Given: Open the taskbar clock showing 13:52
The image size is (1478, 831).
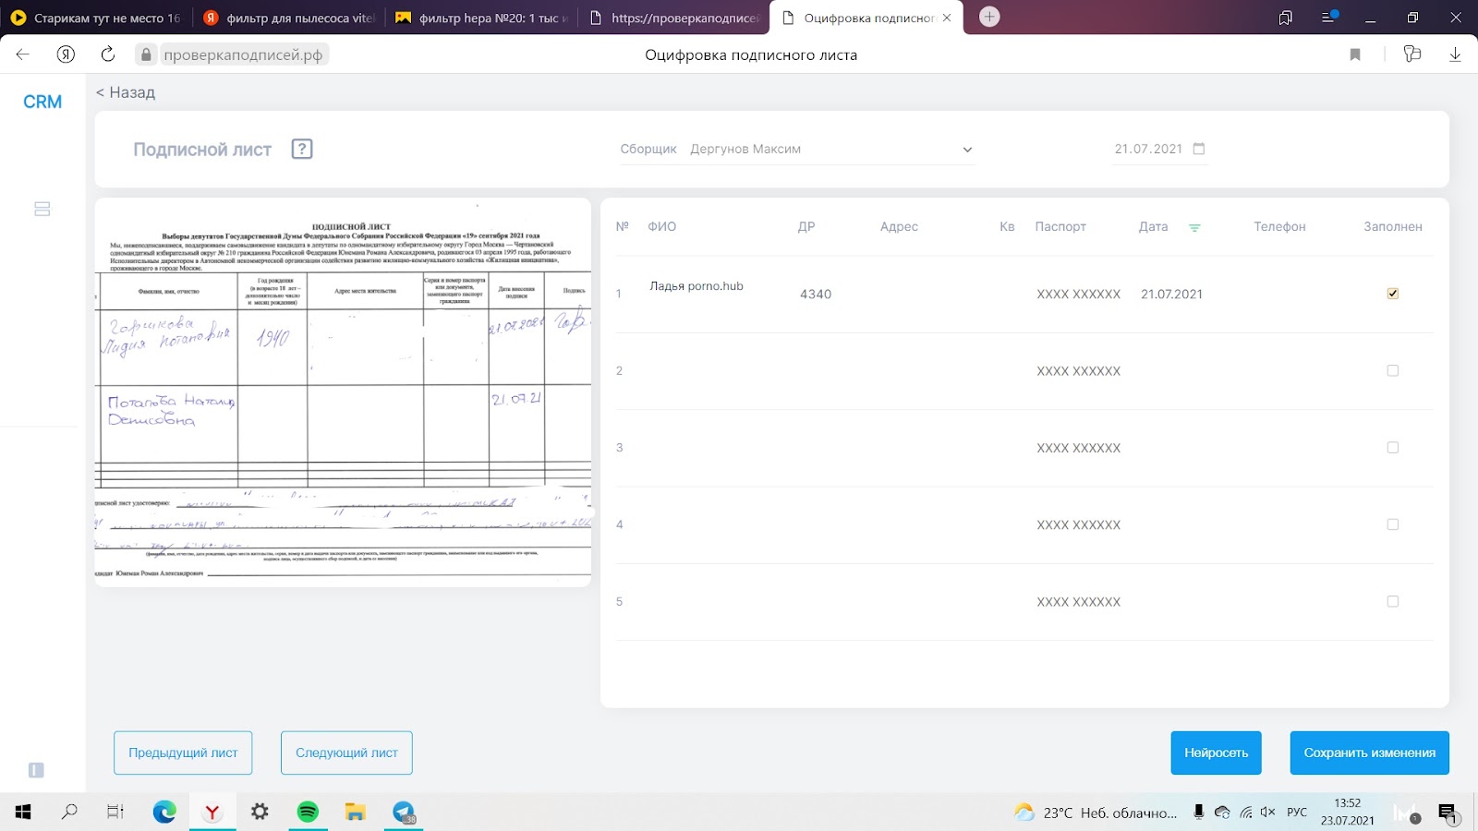Looking at the screenshot, I should pyautogui.click(x=1348, y=812).
